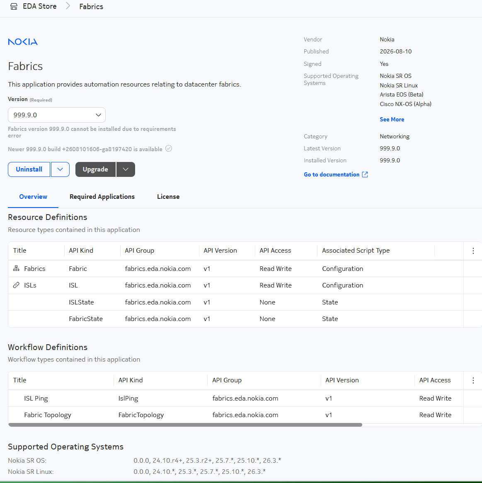Image resolution: width=482 pixels, height=483 pixels.
Task: Open Resource Definitions table options menu
Action: coord(473,251)
